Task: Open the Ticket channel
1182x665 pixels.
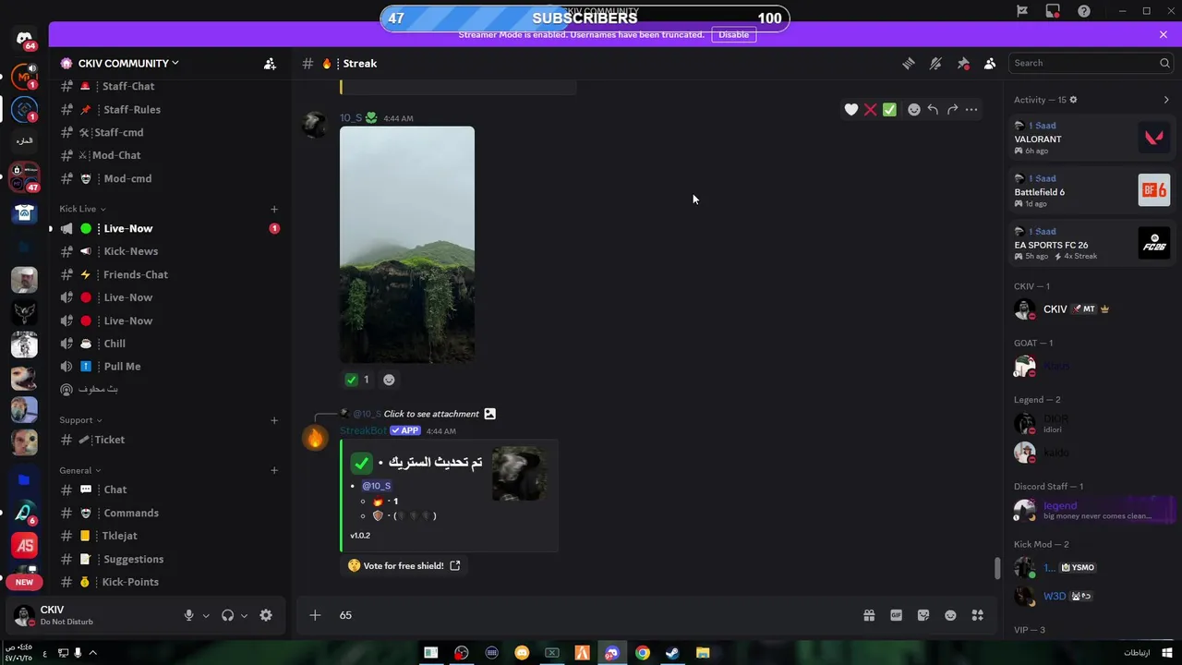Action: coord(168,440)
